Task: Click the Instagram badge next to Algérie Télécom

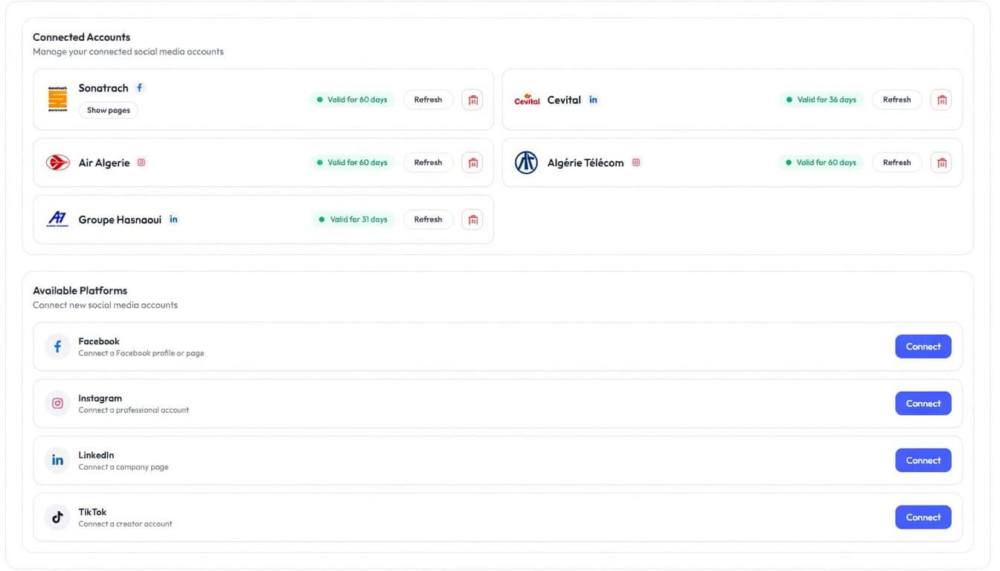Action: [636, 162]
